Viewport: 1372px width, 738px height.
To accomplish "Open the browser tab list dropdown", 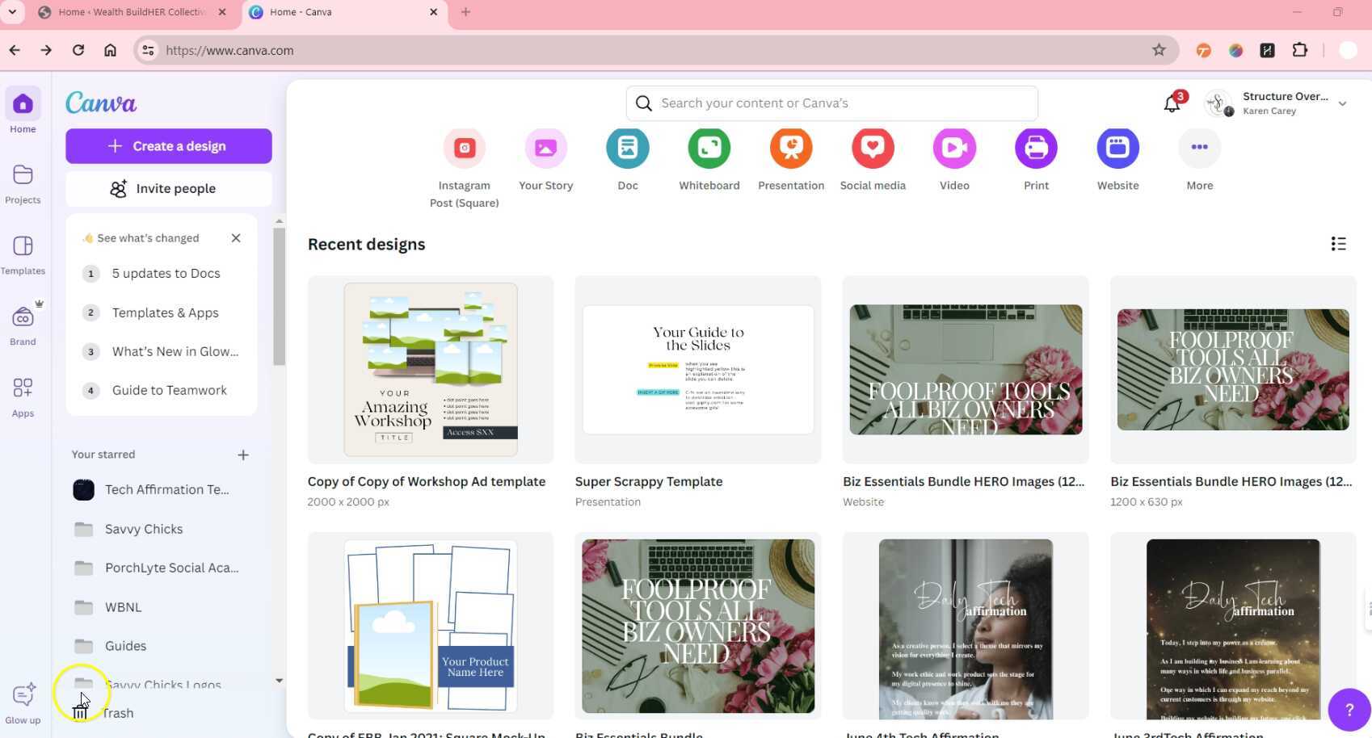I will (x=12, y=12).
